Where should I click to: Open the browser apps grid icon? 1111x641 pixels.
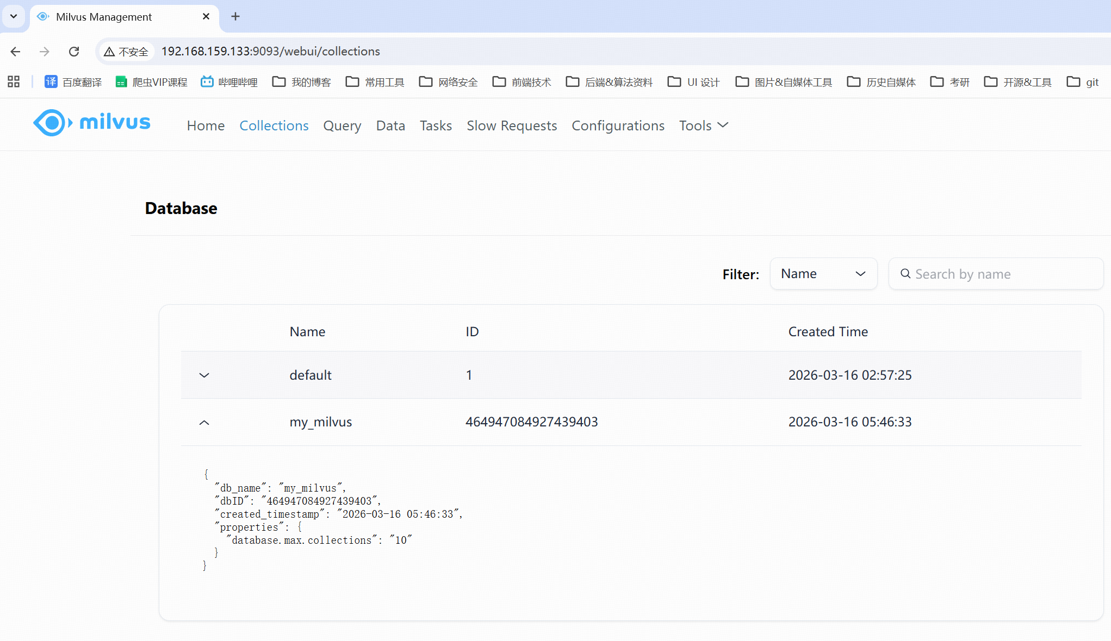click(14, 82)
